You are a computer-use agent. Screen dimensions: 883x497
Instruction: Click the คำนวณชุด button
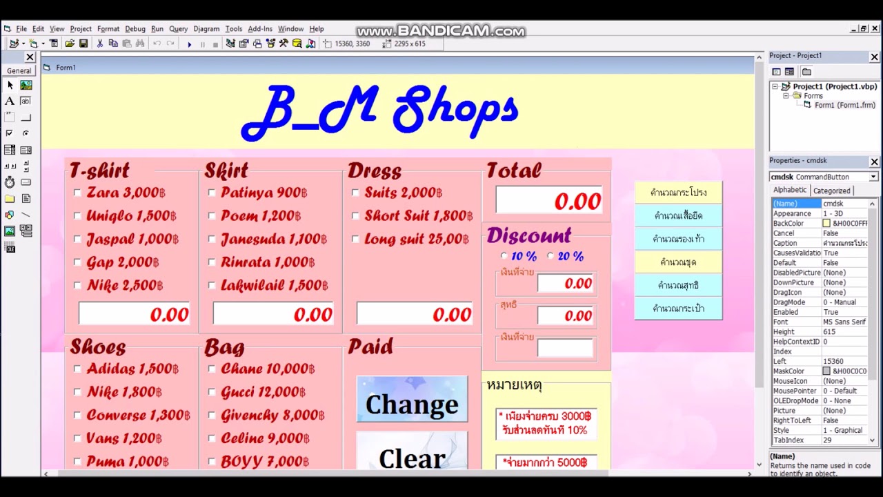point(678,262)
